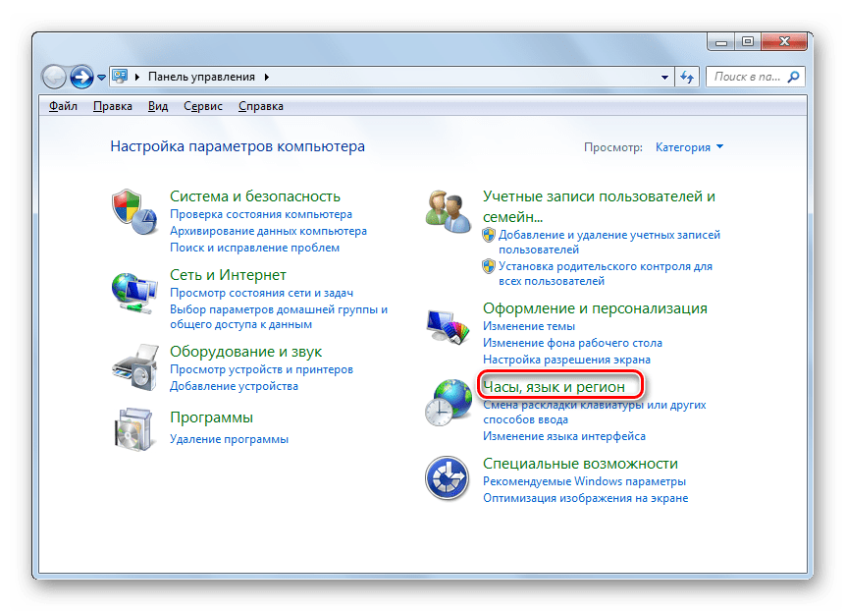Viewport: 846px width, 612px height.
Task: Click Смена раскладки клавиатуры link
Action: (x=595, y=413)
